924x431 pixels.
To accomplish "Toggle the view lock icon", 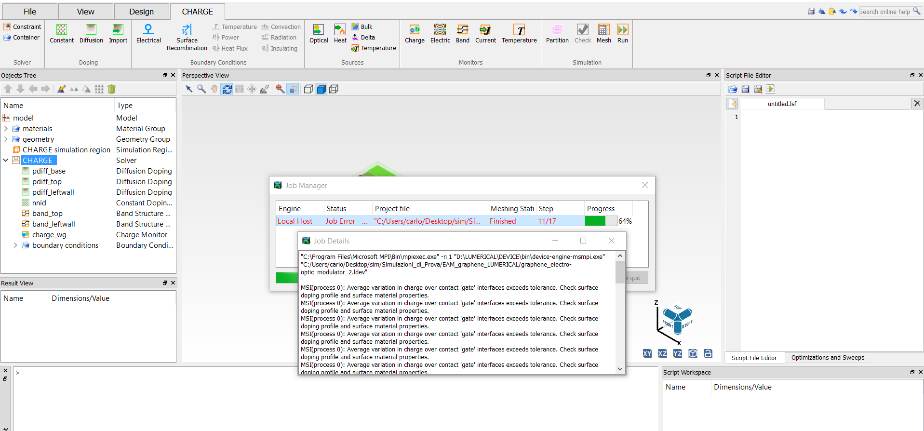I will coord(708,353).
